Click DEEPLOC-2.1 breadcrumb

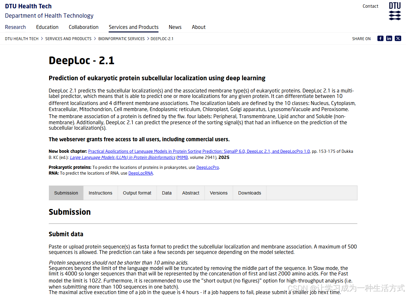pos(162,39)
